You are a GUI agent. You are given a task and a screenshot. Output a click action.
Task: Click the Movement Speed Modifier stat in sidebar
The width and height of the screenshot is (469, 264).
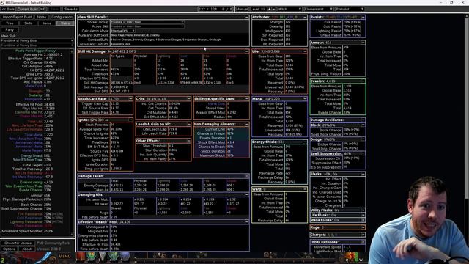tap(28, 232)
